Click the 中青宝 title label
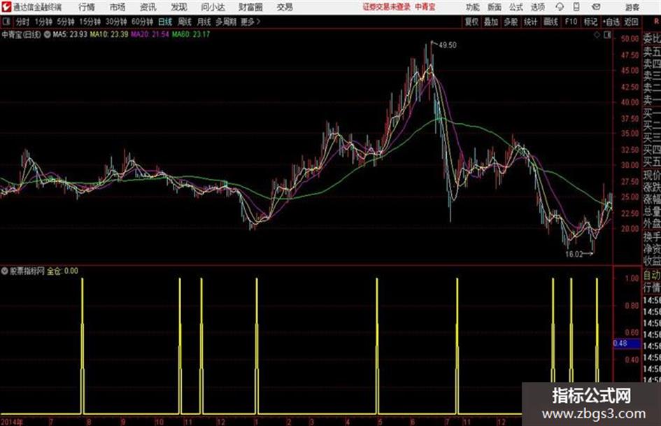Viewport: 661px width, 426px height. [425, 7]
